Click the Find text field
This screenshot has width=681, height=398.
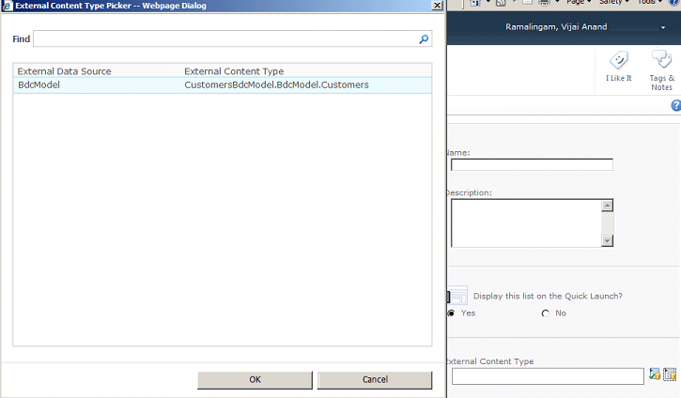[x=225, y=39]
